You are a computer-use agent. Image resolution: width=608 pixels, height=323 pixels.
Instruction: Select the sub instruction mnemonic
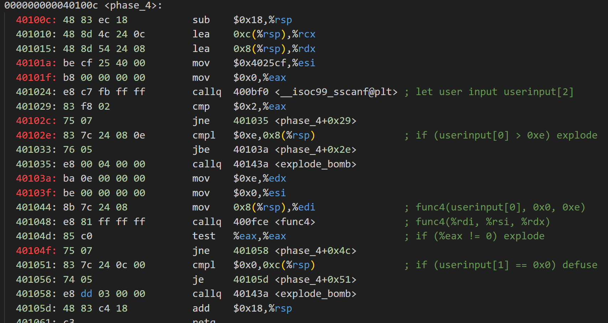pos(201,20)
